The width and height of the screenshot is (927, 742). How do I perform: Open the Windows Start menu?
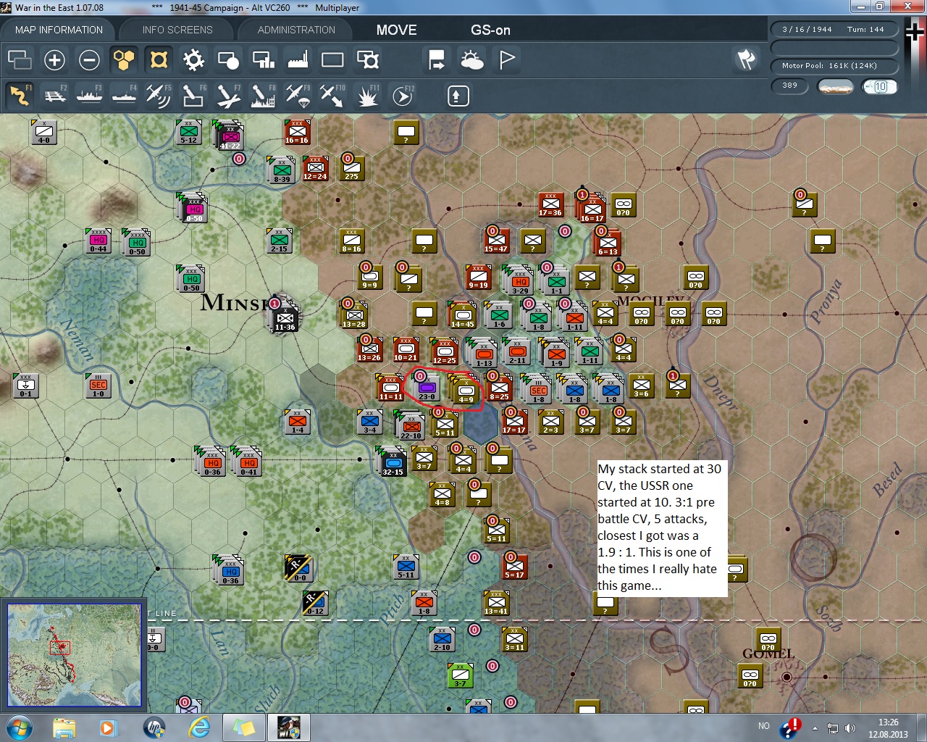[19, 728]
